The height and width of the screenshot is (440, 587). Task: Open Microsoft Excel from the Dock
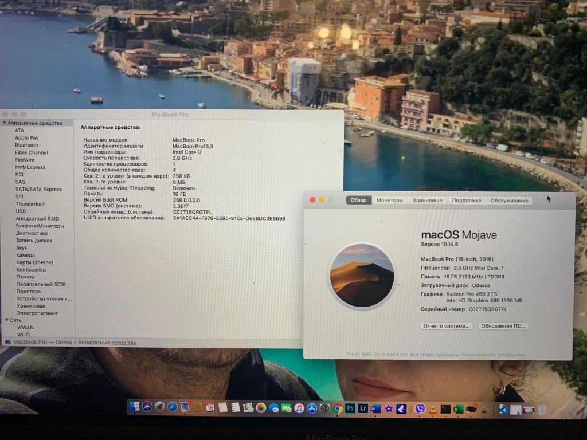coord(458,409)
